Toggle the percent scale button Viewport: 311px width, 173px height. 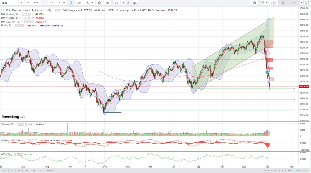(282, 170)
